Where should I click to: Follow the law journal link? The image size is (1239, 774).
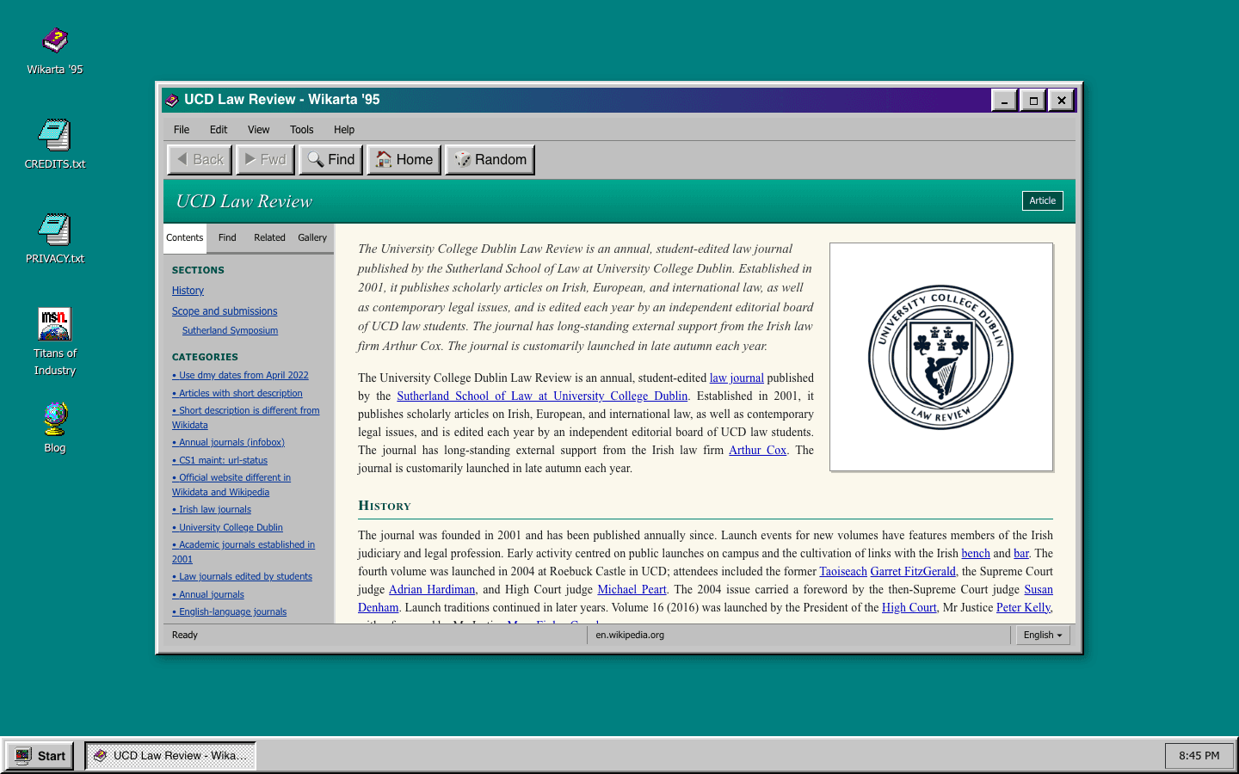point(737,378)
